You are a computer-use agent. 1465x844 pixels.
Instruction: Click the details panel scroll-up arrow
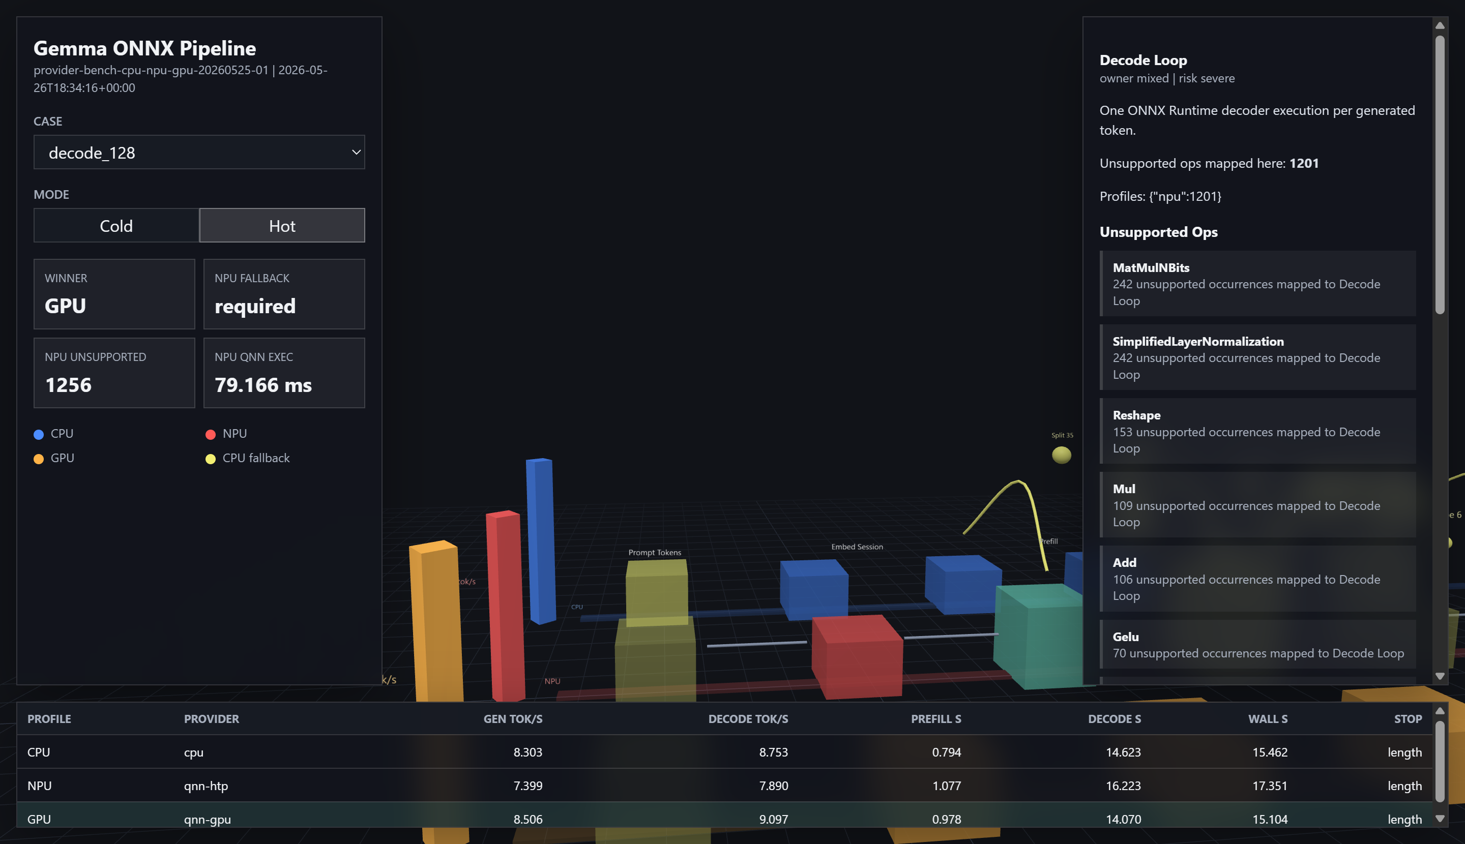(1440, 25)
